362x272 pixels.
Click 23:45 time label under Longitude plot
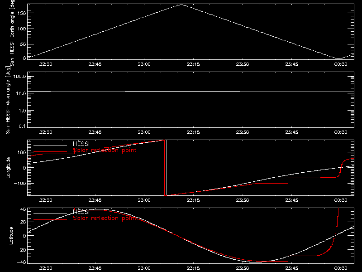click(291, 200)
